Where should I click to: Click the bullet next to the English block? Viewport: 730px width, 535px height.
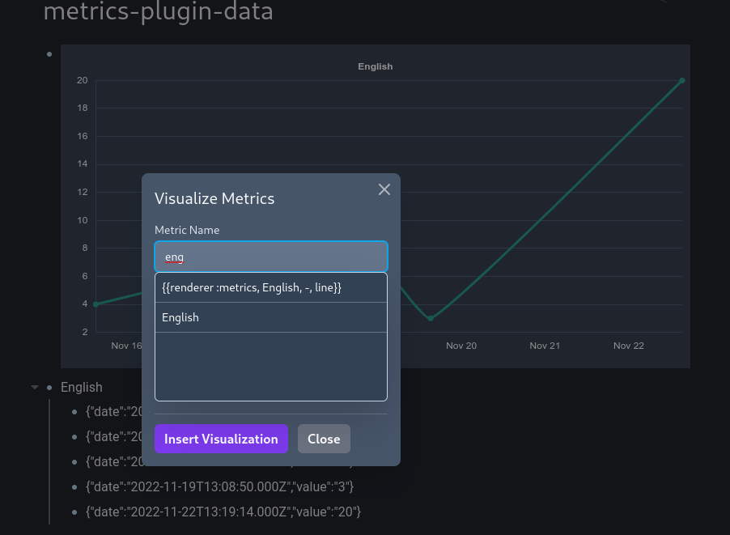coord(49,388)
